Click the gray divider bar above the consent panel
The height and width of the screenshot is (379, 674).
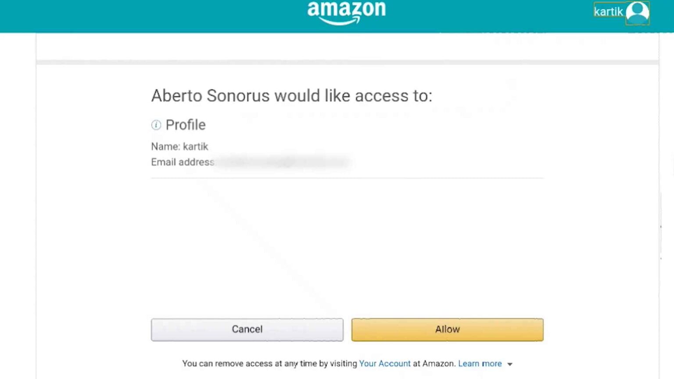coord(347,62)
